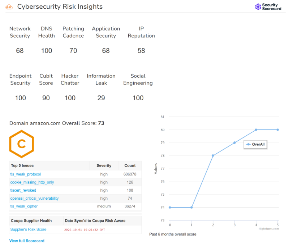Select the chart data point at month 4
This screenshot has height=246, width=289.
[256, 130]
